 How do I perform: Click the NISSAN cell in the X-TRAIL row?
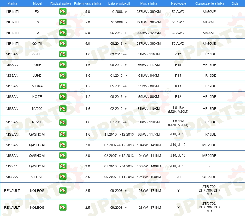pyautogui.click(x=12, y=177)
